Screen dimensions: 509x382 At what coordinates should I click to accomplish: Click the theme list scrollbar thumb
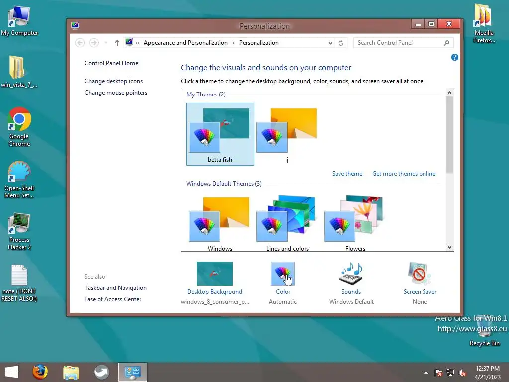[x=449, y=135]
